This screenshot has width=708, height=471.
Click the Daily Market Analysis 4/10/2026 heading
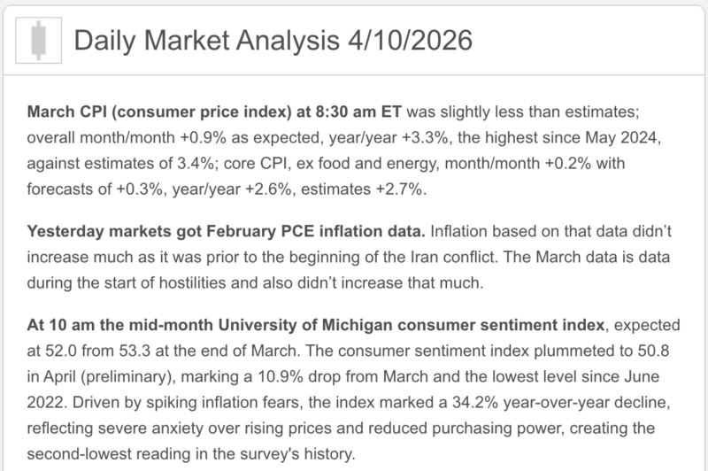[273, 41]
